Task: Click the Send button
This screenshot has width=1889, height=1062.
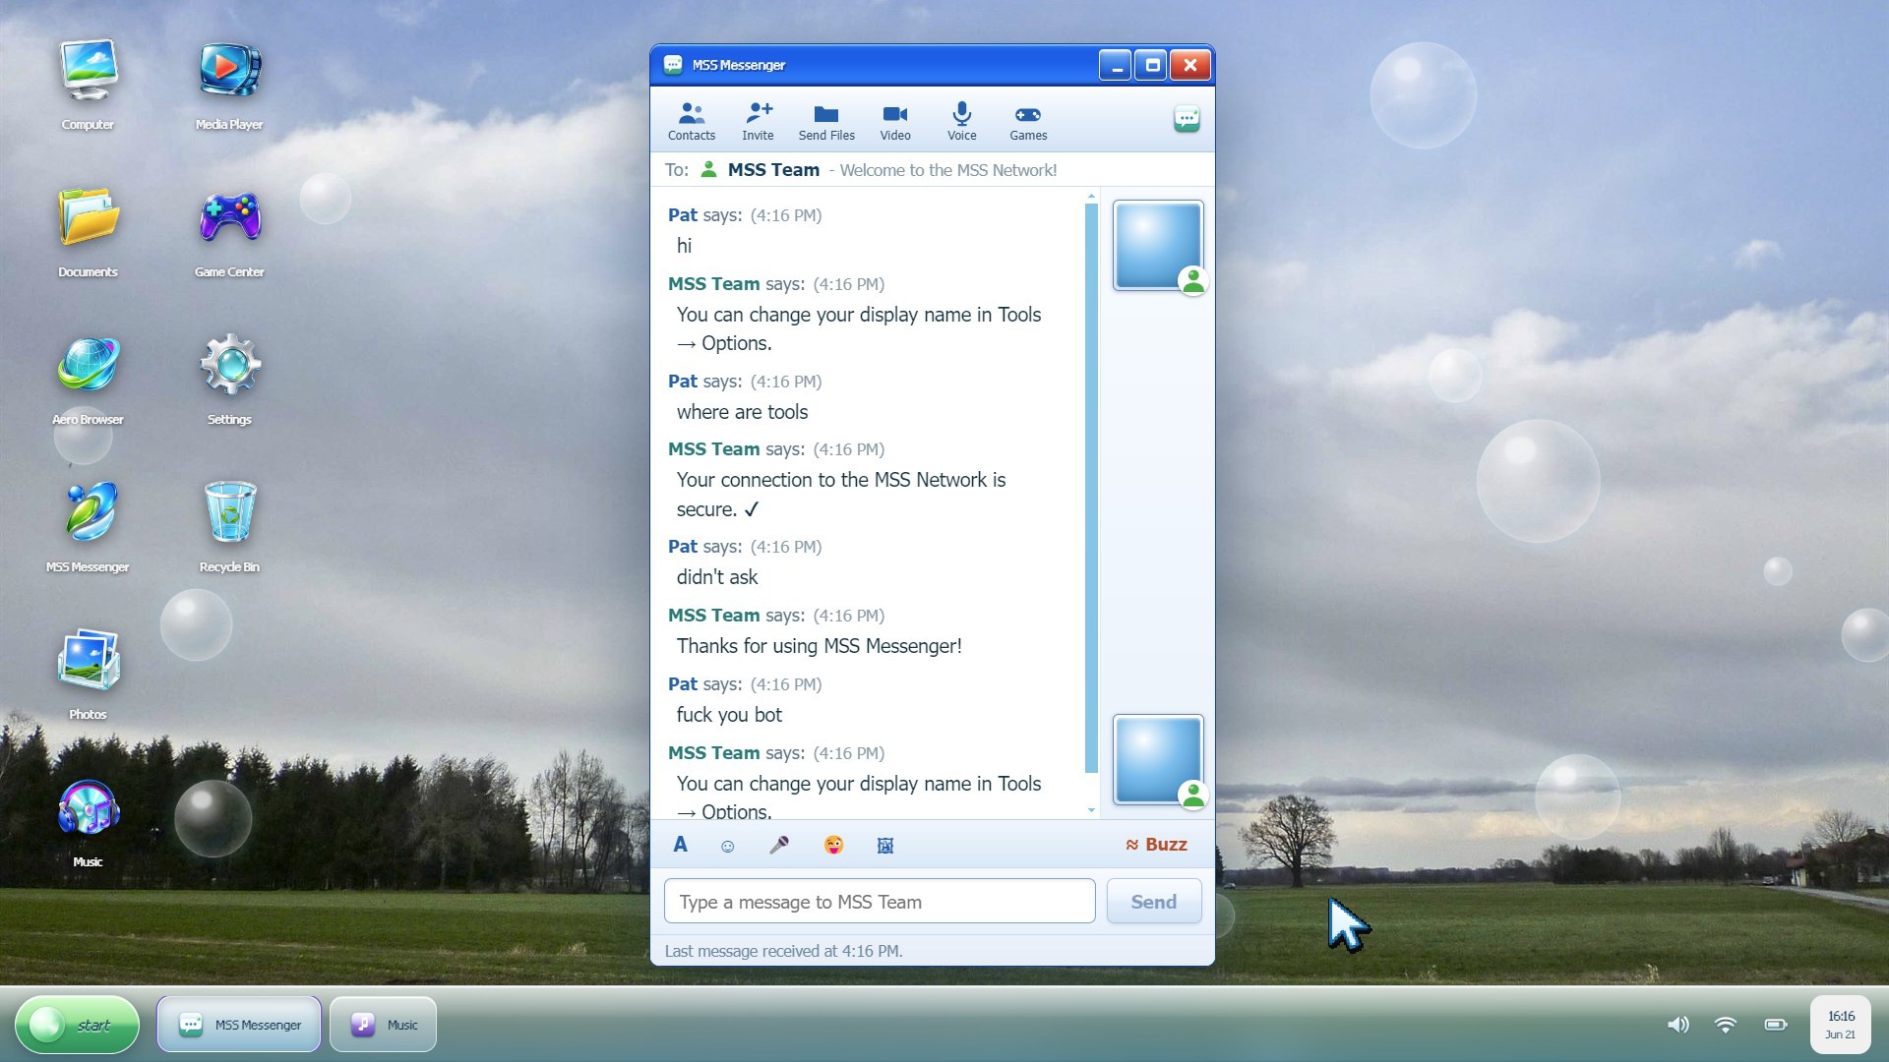Action: click(x=1154, y=902)
